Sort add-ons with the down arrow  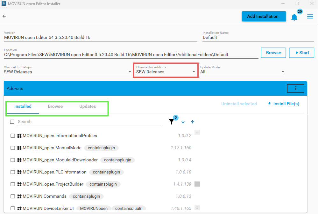pyautogui.click(x=183, y=122)
